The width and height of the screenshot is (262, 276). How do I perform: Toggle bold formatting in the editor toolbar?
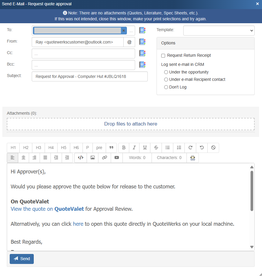tap(124, 148)
